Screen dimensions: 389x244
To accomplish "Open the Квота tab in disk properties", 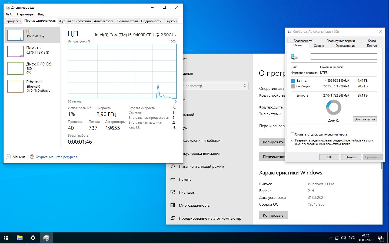I will 372,41.
